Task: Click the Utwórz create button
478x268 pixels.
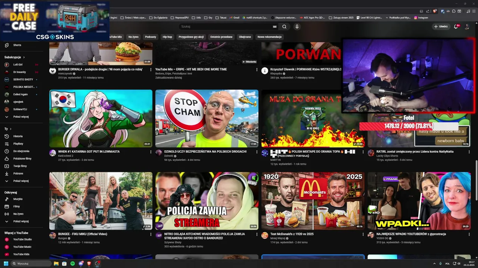Action: click(x=441, y=27)
